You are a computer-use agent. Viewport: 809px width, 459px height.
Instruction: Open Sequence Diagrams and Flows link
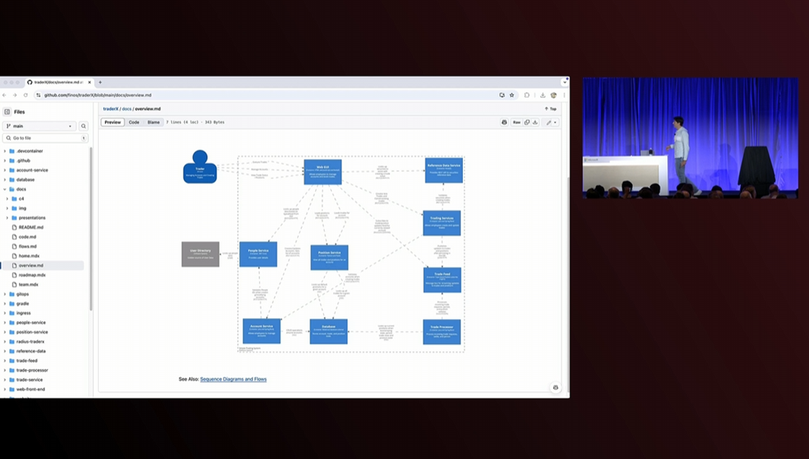233,379
